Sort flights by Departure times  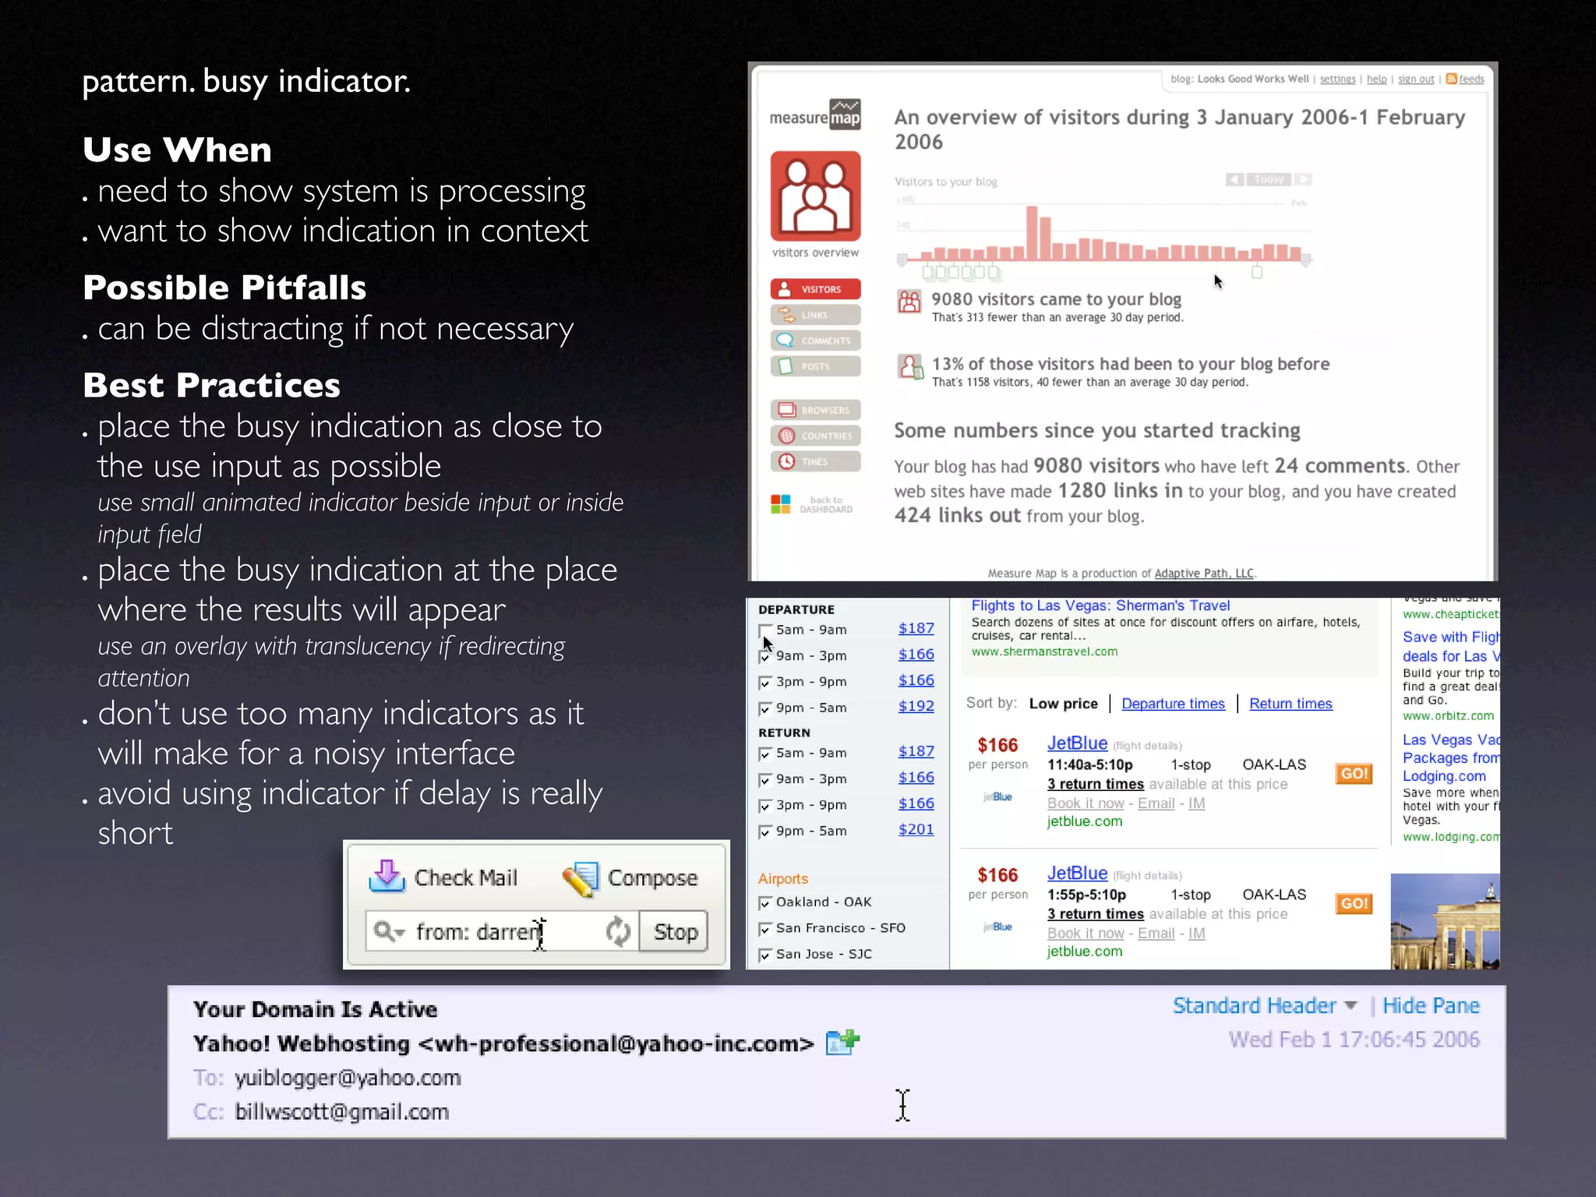point(1173,704)
